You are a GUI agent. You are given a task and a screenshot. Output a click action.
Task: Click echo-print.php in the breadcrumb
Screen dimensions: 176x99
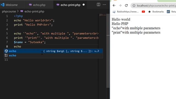point(34,12)
